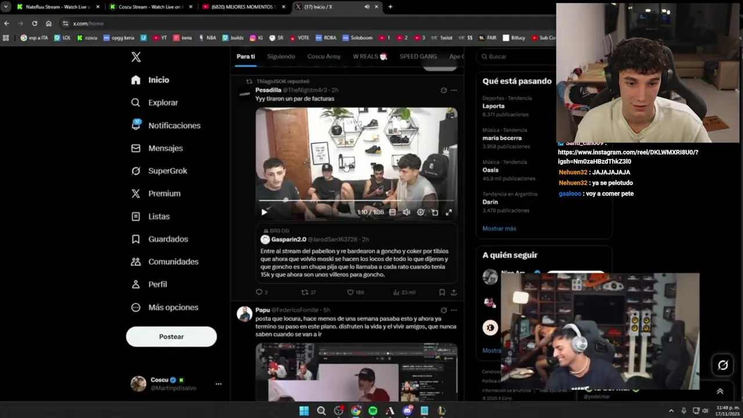Seek on the video progress bar
743x418 pixels.
(x=356, y=200)
